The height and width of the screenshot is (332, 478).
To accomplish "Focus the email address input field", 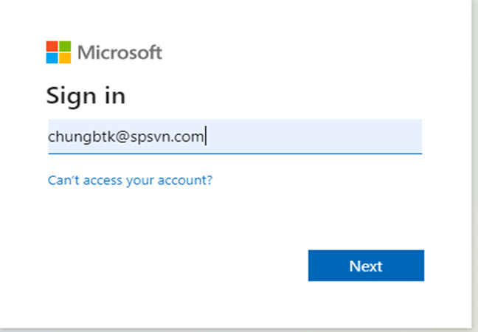I will click(x=235, y=136).
